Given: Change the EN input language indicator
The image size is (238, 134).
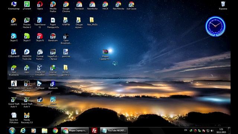Looking at the screenshot, I should coord(186,130).
